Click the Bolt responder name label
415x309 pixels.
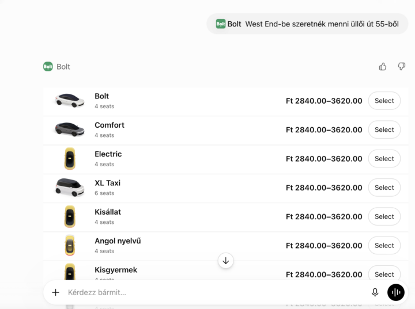(x=63, y=67)
